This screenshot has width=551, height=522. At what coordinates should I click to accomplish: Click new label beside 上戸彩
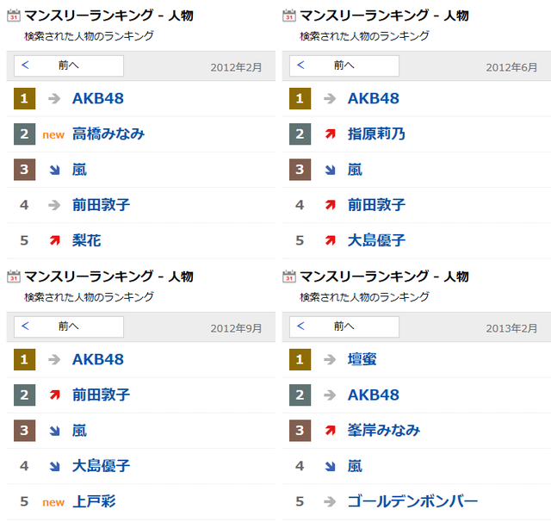tap(53, 502)
